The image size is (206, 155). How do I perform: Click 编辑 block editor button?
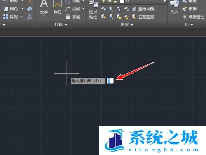click(189, 9)
